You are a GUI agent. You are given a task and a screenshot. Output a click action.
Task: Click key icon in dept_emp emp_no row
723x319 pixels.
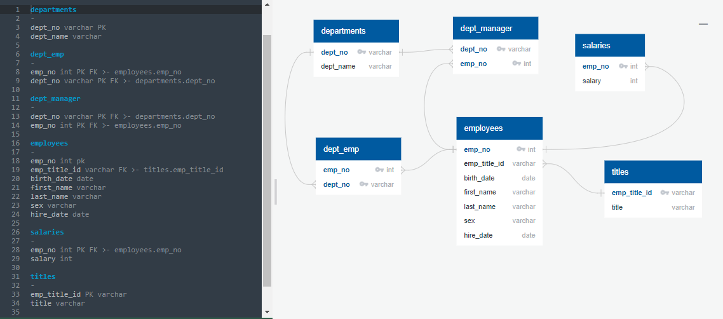pyautogui.click(x=379, y=170)
